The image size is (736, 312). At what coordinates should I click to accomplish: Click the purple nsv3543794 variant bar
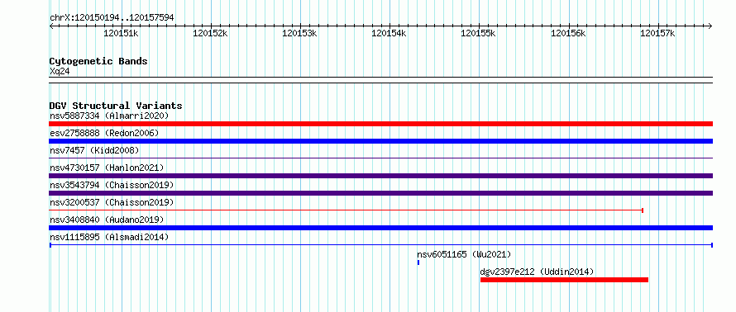tap(380, 193)
